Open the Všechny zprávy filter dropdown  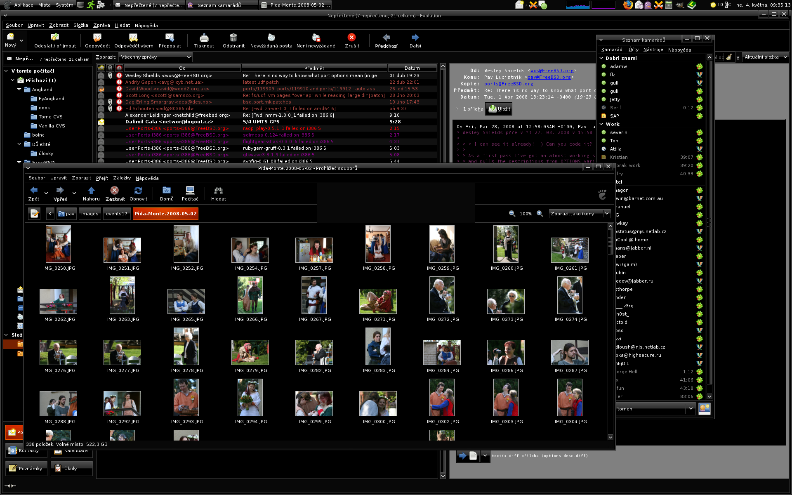click(x=155, y=57)
